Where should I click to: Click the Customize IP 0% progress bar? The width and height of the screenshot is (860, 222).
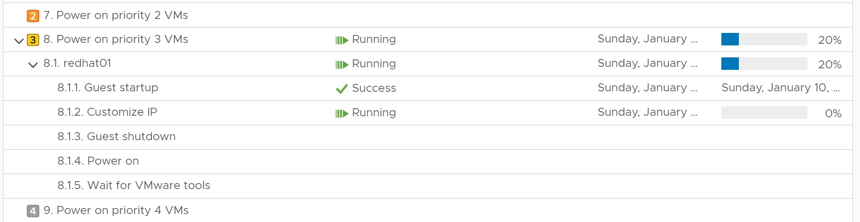(764, 113)
